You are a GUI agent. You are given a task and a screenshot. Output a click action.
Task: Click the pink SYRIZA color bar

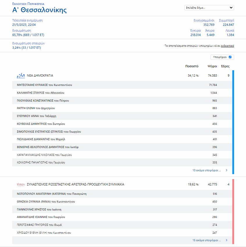(233, 211)
